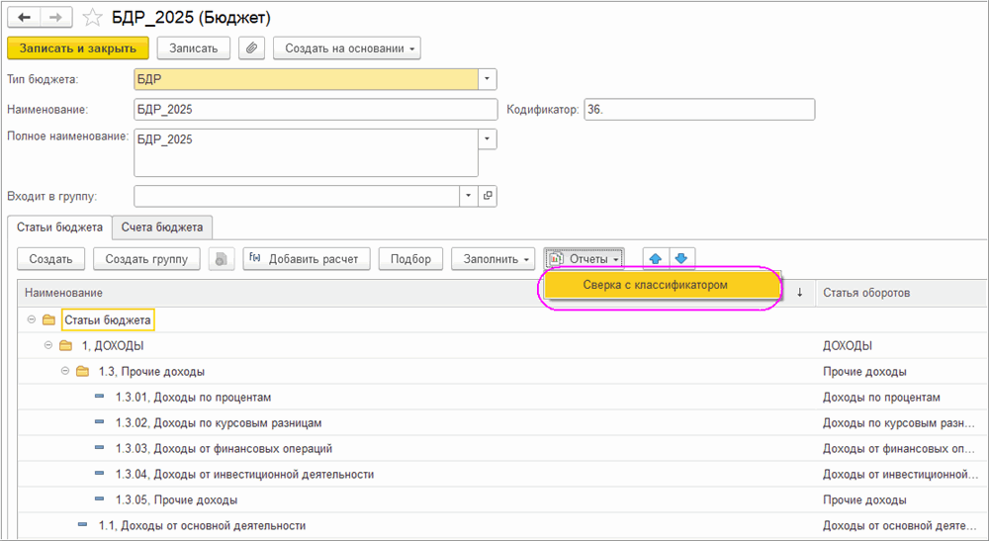Screen dimensions: 989x541
Task: Click the forward navigation arrow
Action: tap(56, 18)
